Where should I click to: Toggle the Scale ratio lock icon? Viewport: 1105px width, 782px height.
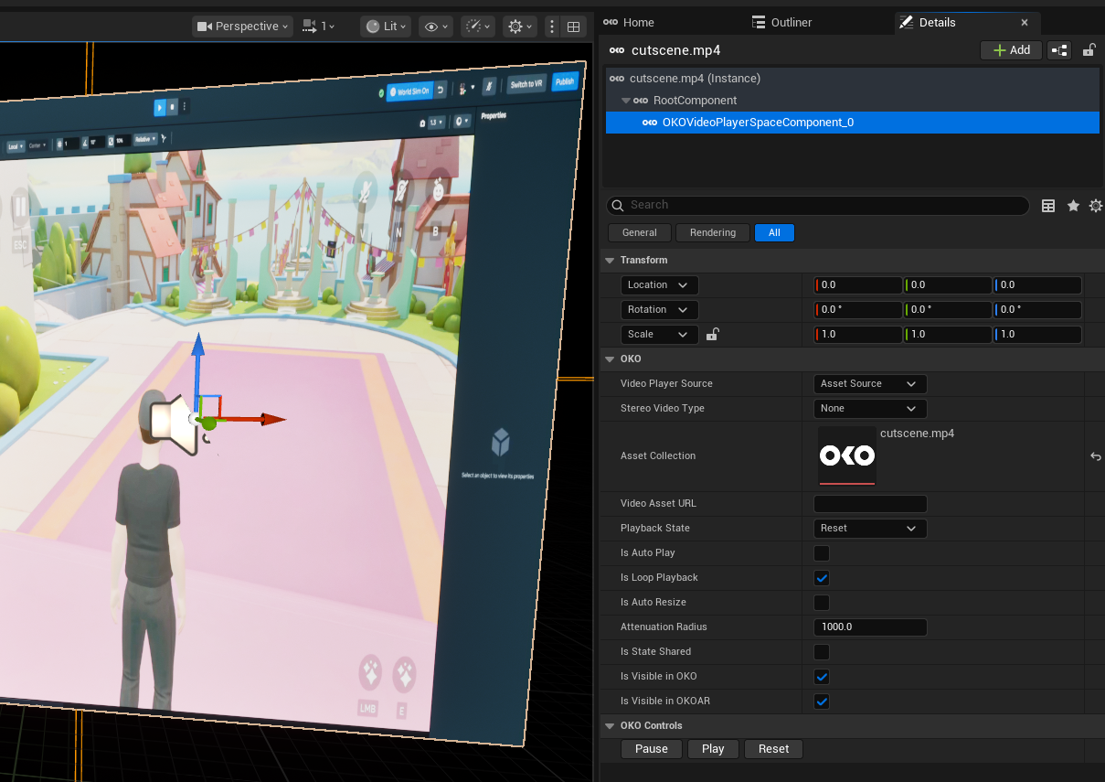click(x=712, y=335)
